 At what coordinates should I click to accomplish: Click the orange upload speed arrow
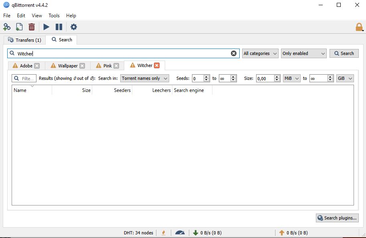(x=282, y=233)
